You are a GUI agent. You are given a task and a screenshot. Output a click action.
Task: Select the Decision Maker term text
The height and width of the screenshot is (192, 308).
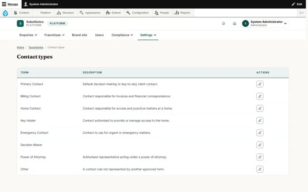click(x=31, y=145)
